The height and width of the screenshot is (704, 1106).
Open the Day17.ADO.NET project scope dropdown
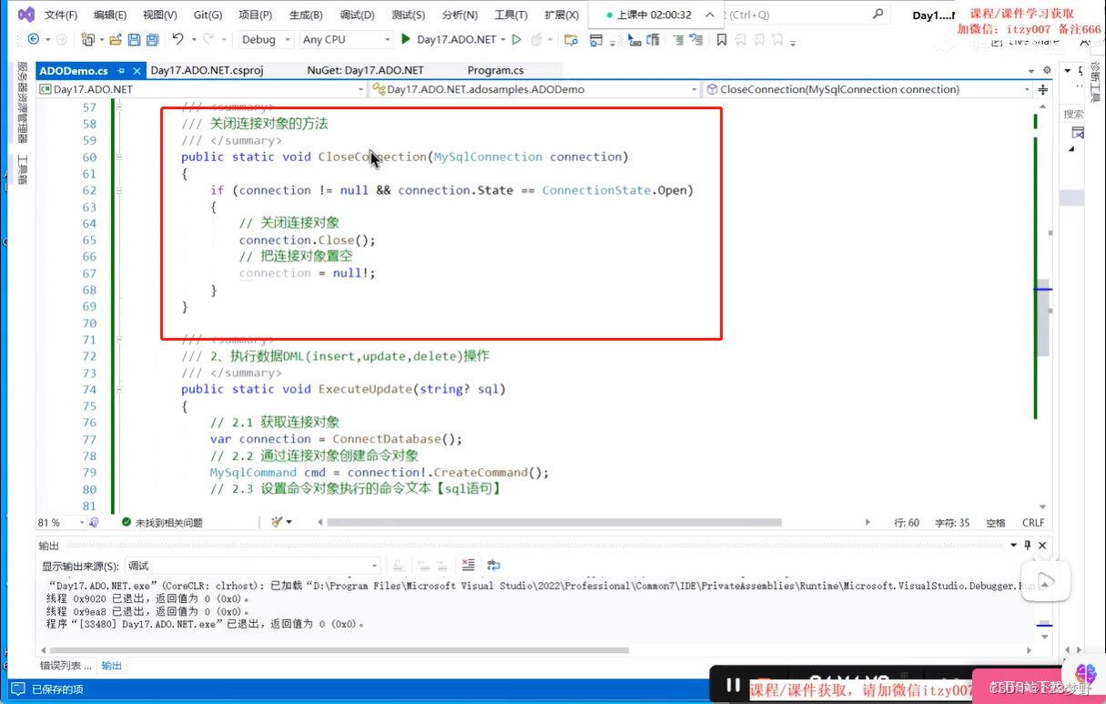pyautogui.click(x=201, y=89)
